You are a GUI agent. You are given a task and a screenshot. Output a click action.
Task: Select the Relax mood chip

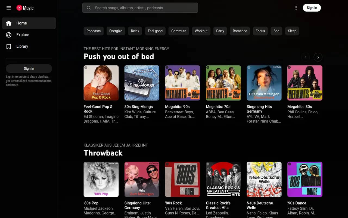tap(135, 31)
